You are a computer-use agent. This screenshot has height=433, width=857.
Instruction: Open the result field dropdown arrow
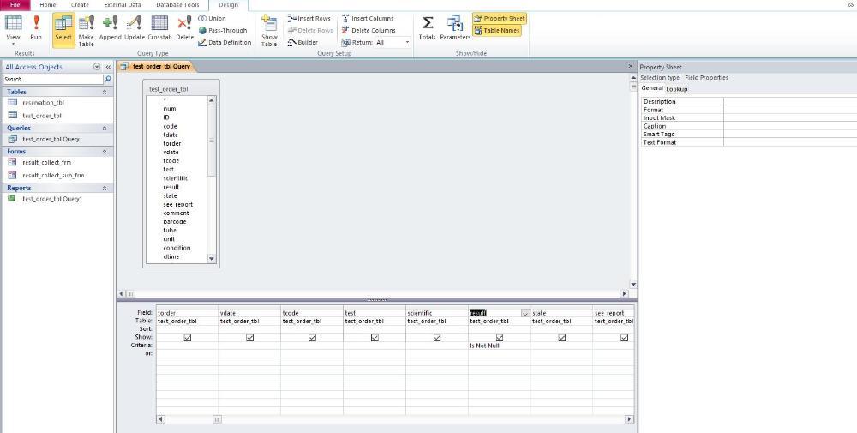coord(525,313)
